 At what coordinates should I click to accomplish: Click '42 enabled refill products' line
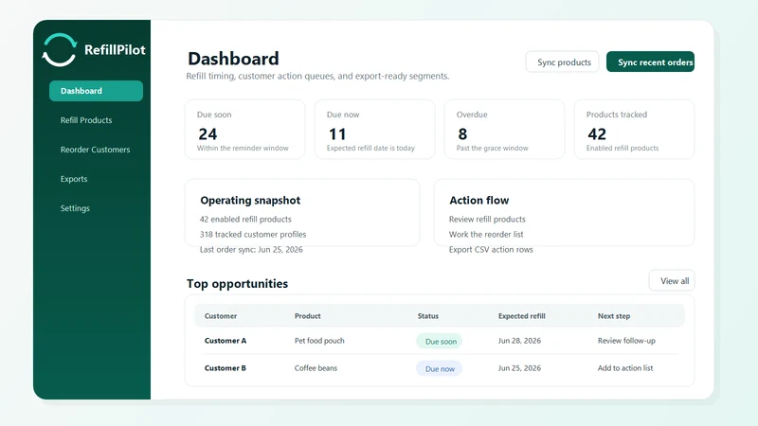tap(245, 220)
